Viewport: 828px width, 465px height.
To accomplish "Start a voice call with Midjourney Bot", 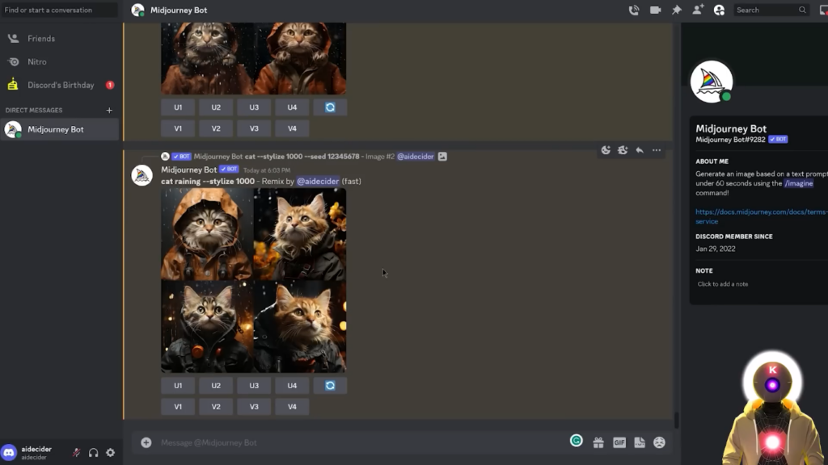I will pyautogui.click(x=634, y=10).
